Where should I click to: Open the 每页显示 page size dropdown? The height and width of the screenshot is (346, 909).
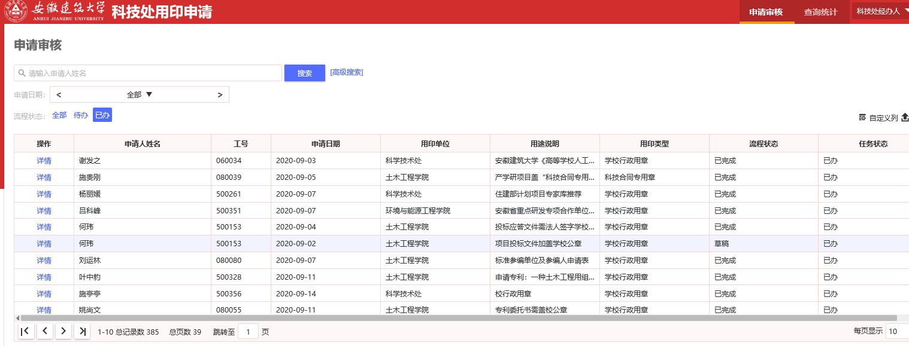coord(896,332)
